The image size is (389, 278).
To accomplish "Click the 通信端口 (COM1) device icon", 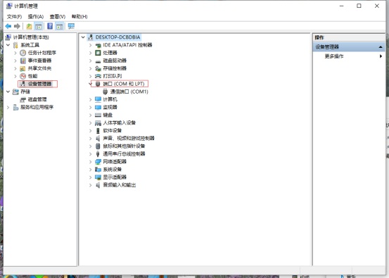I will [106, 91].
